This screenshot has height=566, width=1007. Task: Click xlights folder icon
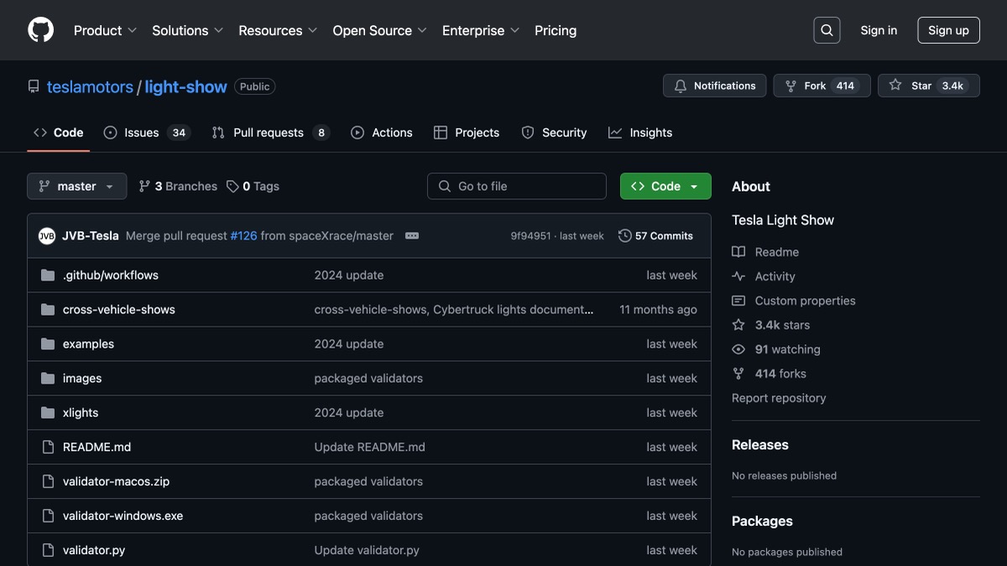click(x=48, y=413)
